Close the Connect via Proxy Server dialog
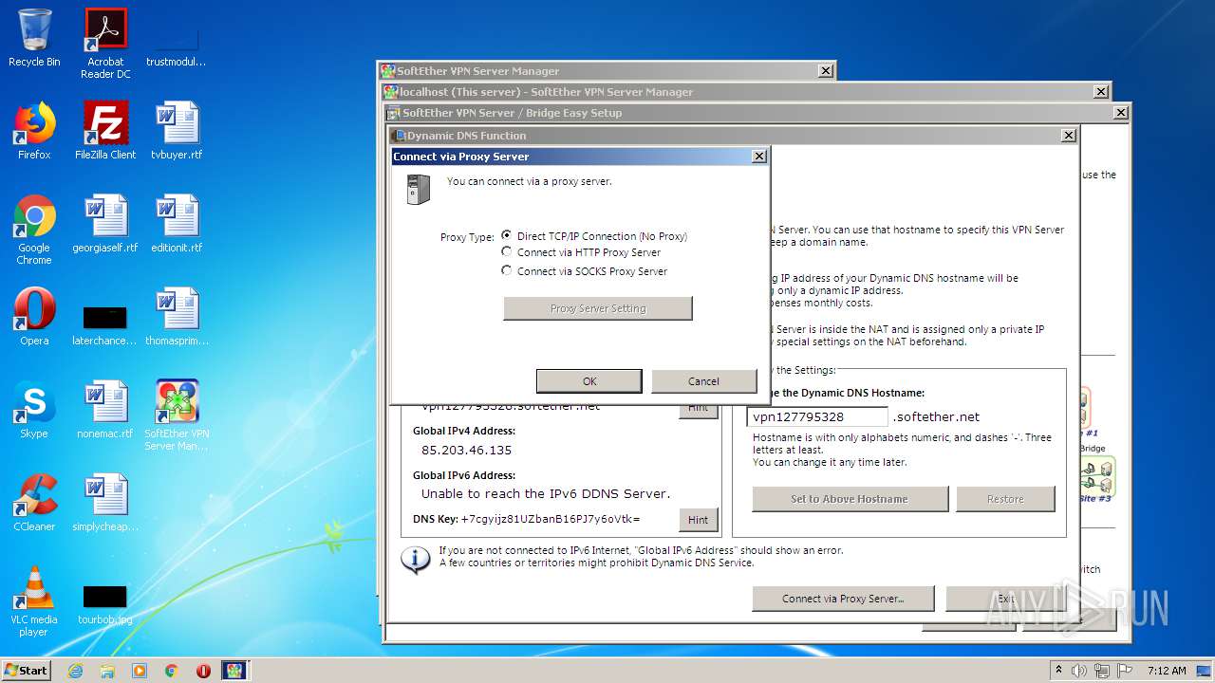Viewport: 1215px width, 683px height. coord(758,157)
